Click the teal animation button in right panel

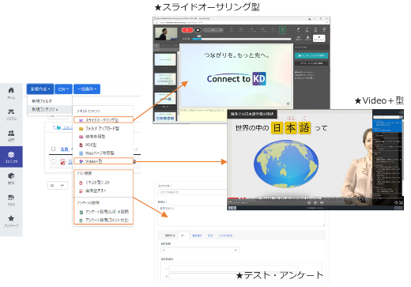(311, 55)
